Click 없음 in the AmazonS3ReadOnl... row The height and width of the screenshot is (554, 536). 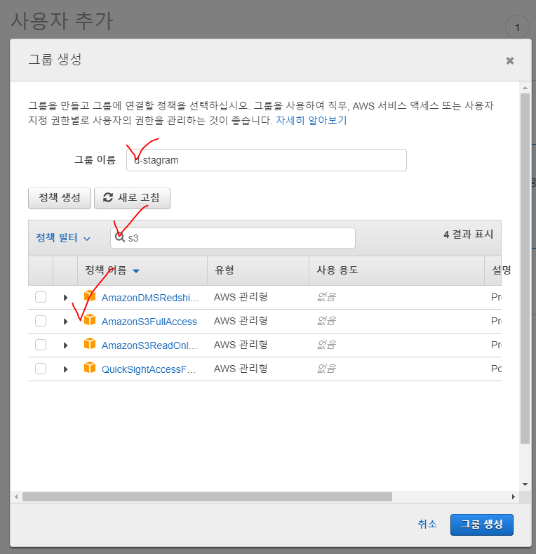pos(326,345)
